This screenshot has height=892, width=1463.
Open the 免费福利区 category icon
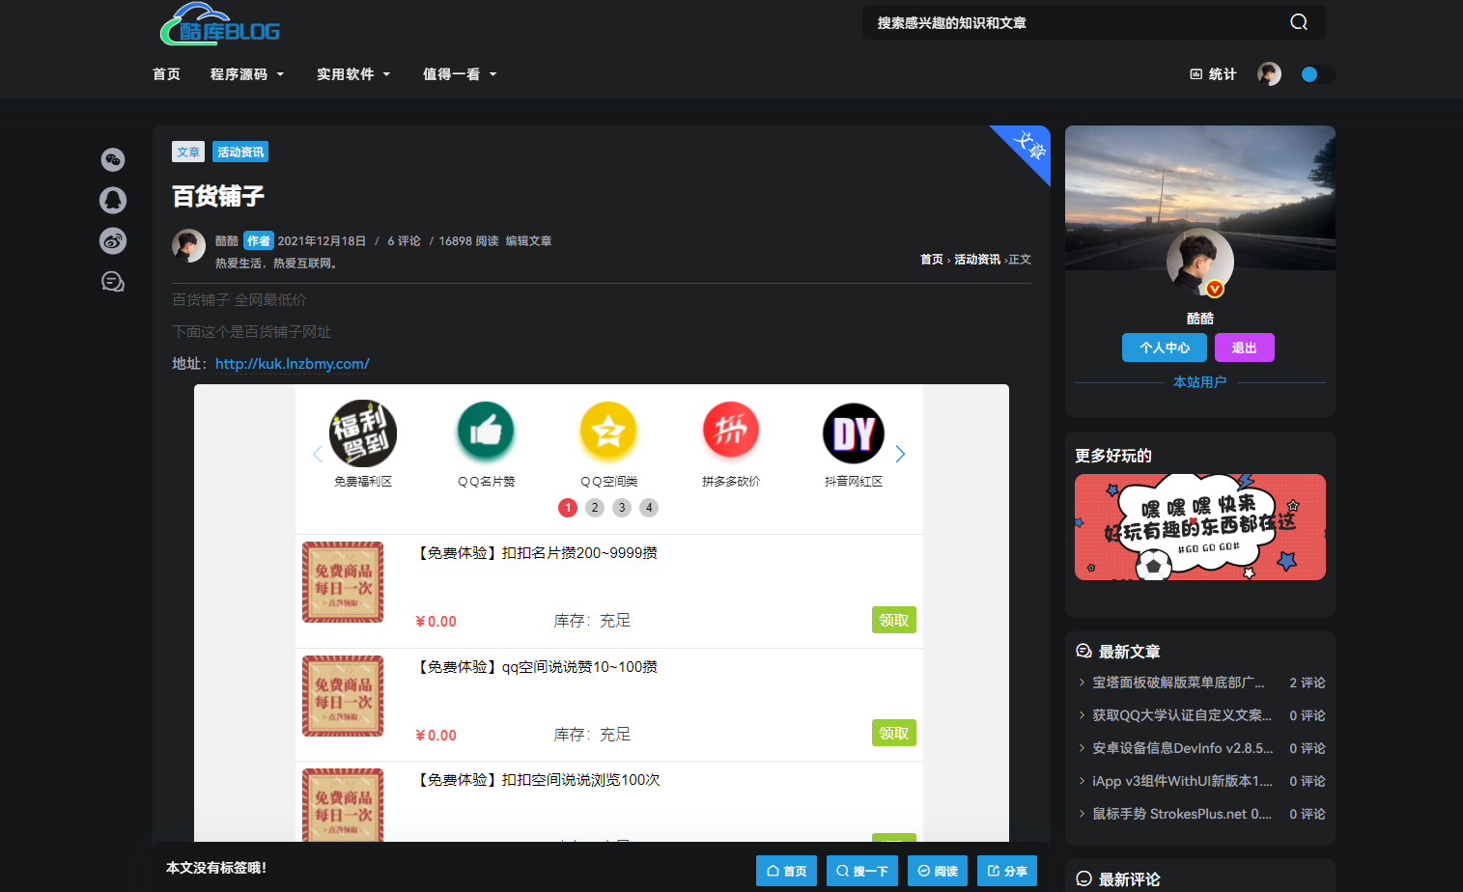point(363,433)
